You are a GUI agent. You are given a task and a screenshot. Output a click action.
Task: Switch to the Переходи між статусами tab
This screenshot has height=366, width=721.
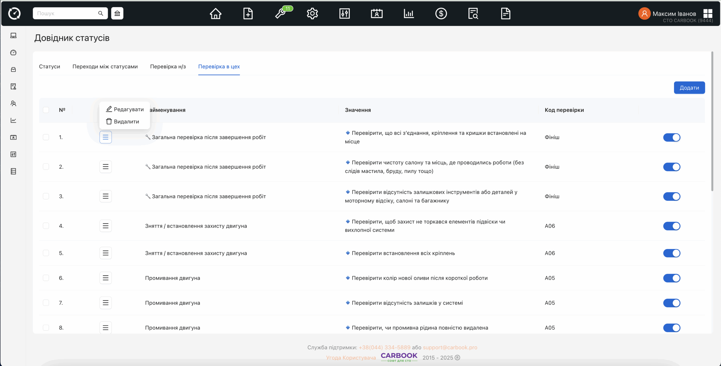point(105,67)
